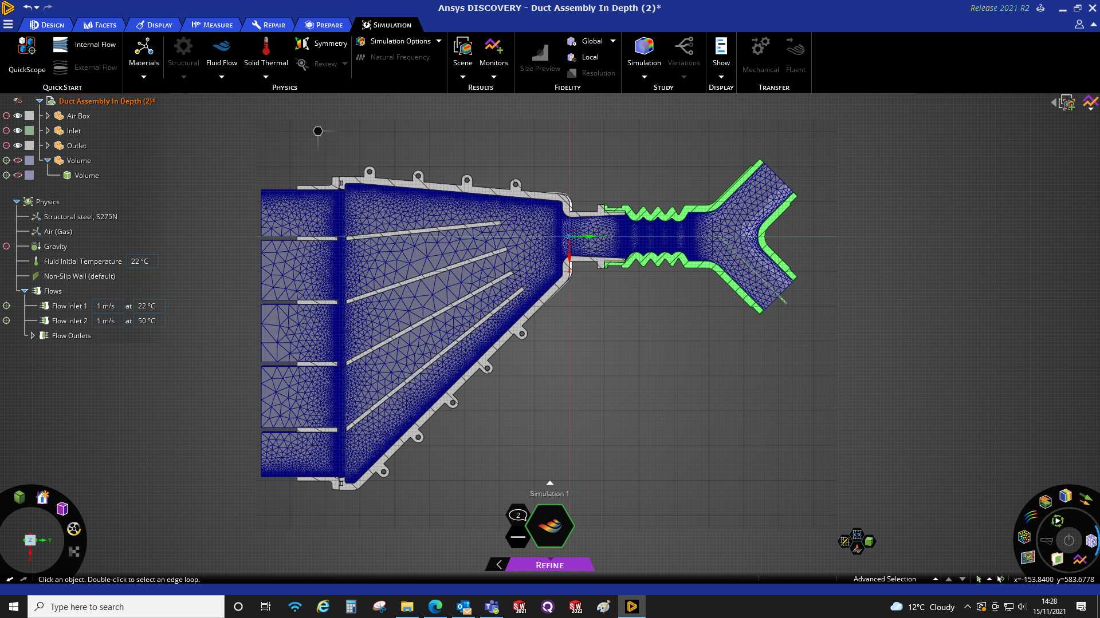1100x618 pixels.
Task: Toggle physics inclusion circle for Inlet
Action: [6, 130]
